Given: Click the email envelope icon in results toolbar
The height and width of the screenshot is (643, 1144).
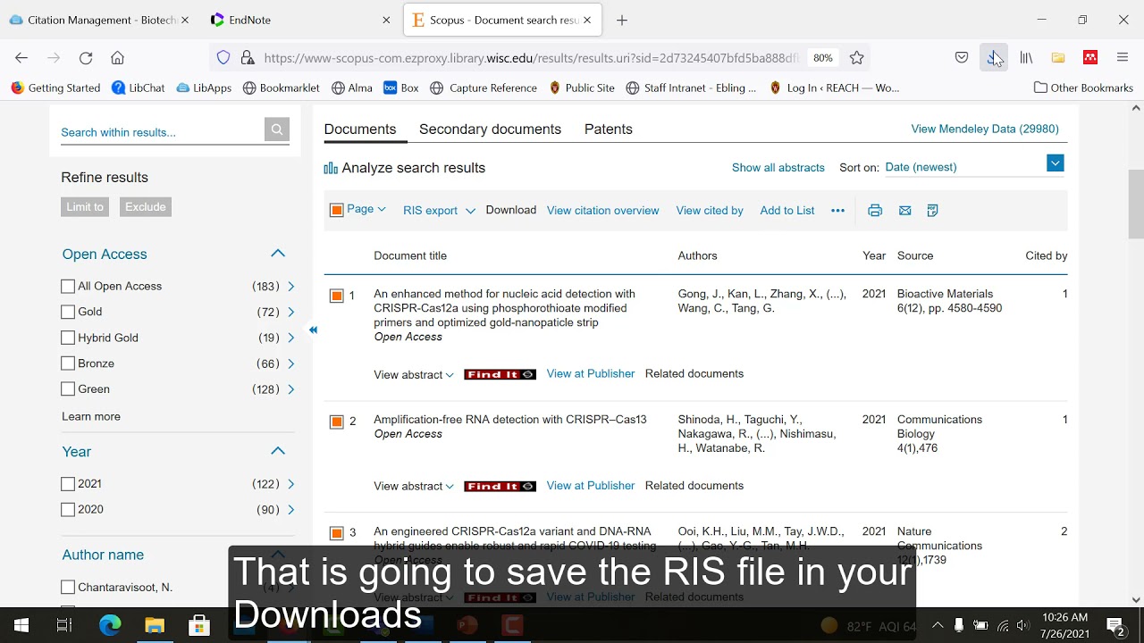Looking at the screenshot, I should coord(905,211).
